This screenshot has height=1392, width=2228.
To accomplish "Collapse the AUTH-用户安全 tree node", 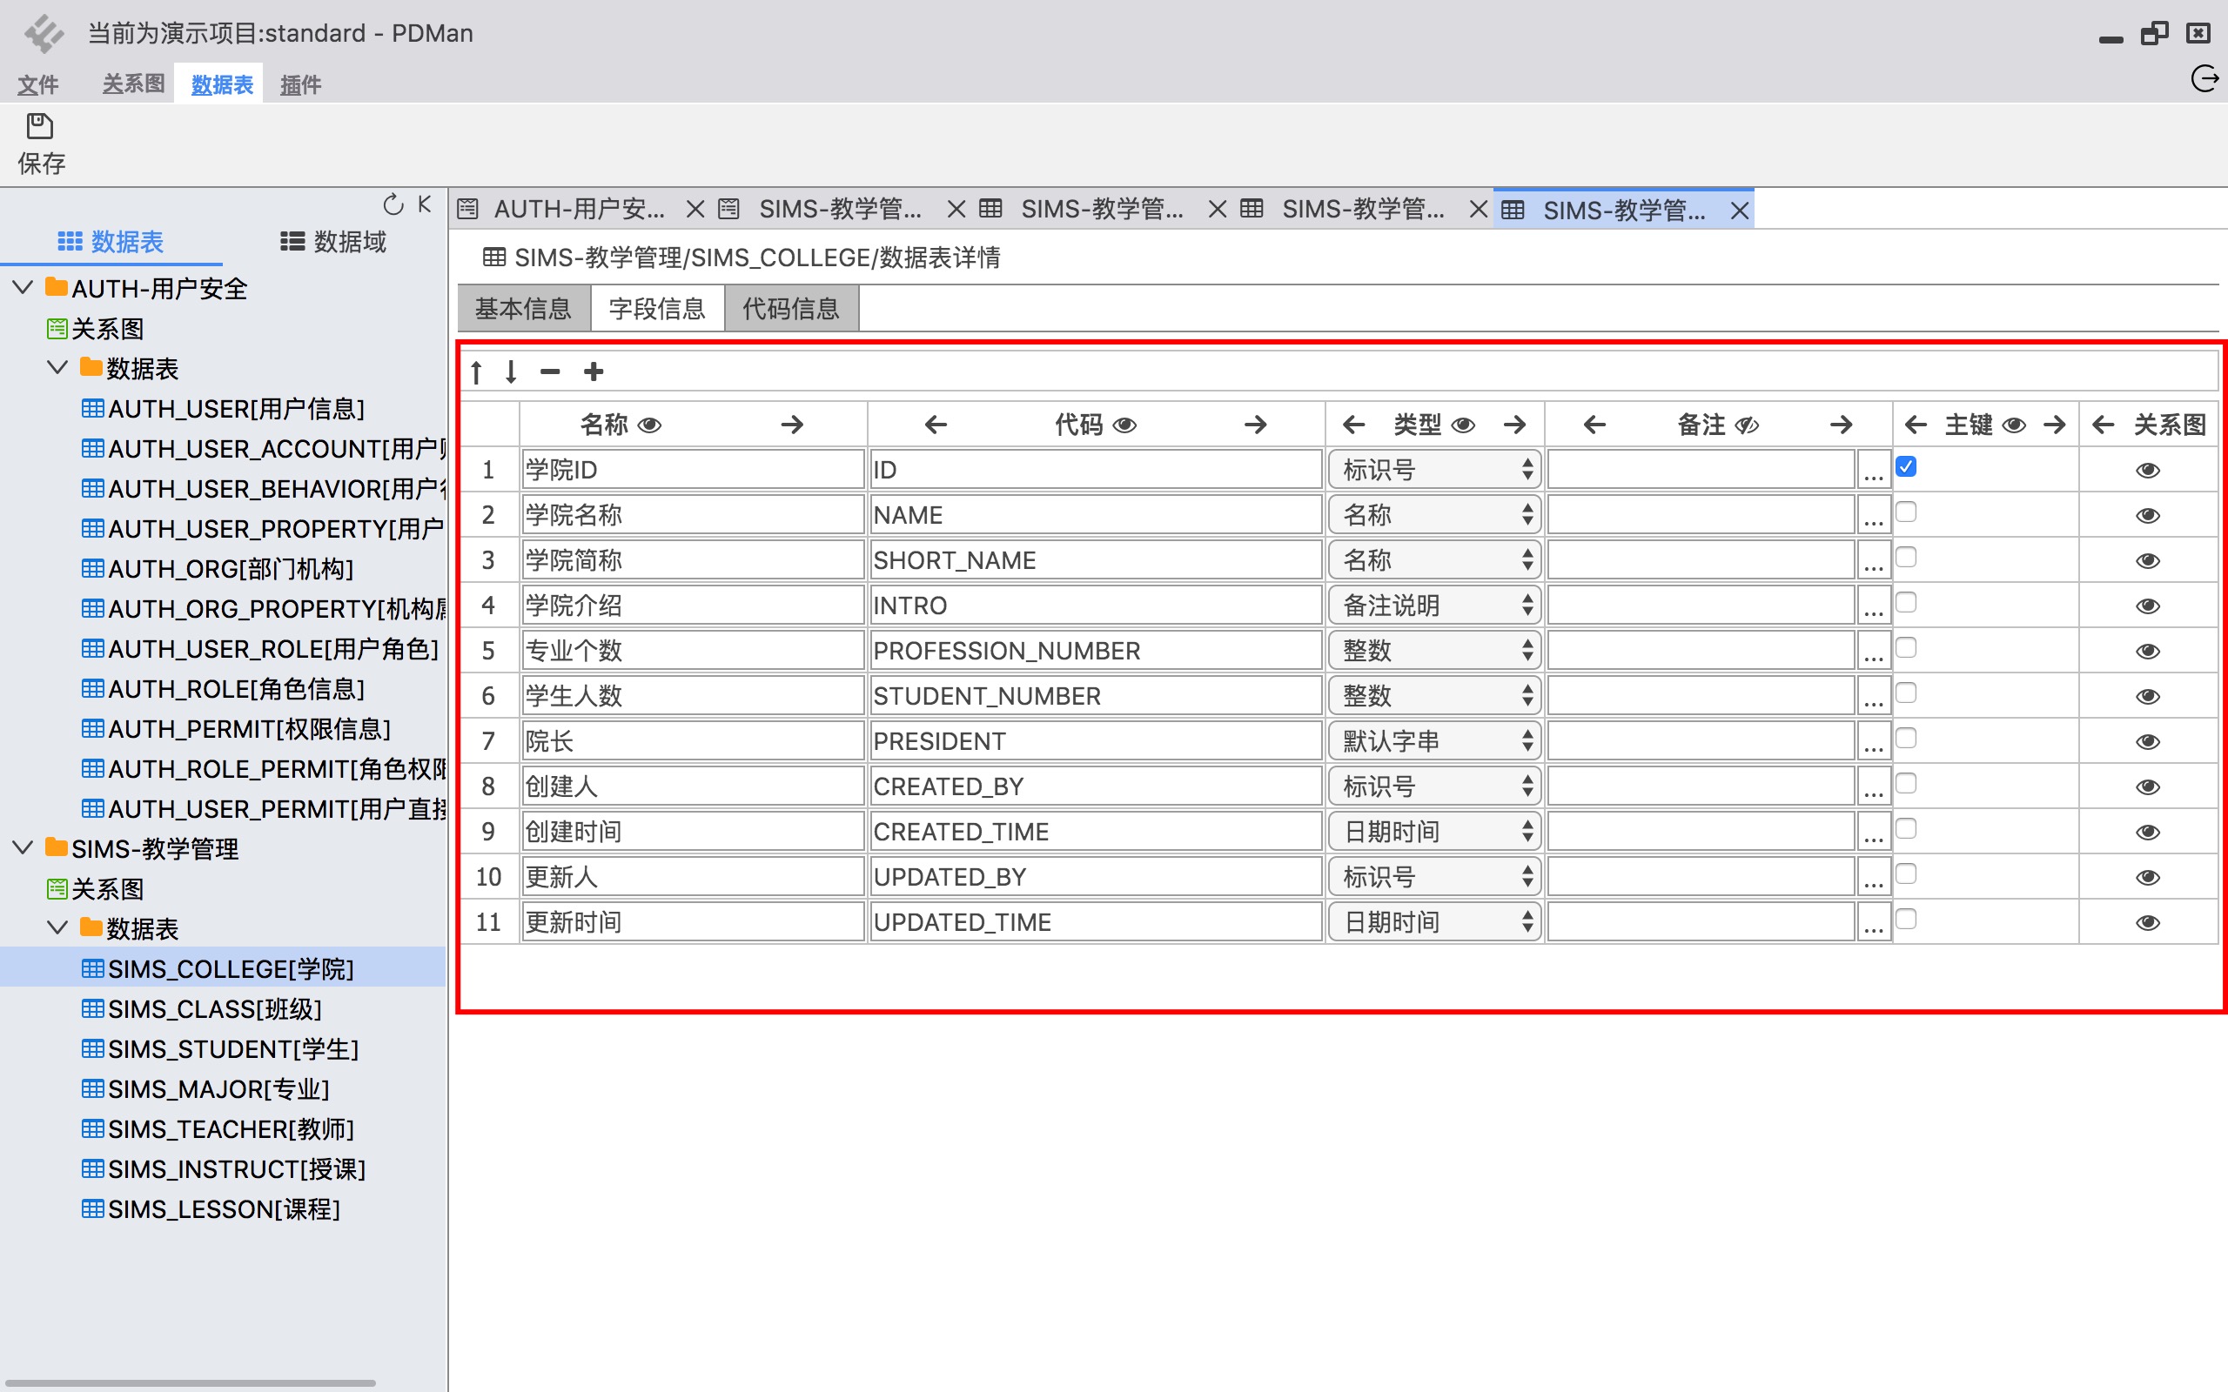I will [x=23, y=288].
